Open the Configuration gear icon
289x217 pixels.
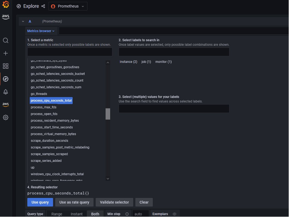5,117
